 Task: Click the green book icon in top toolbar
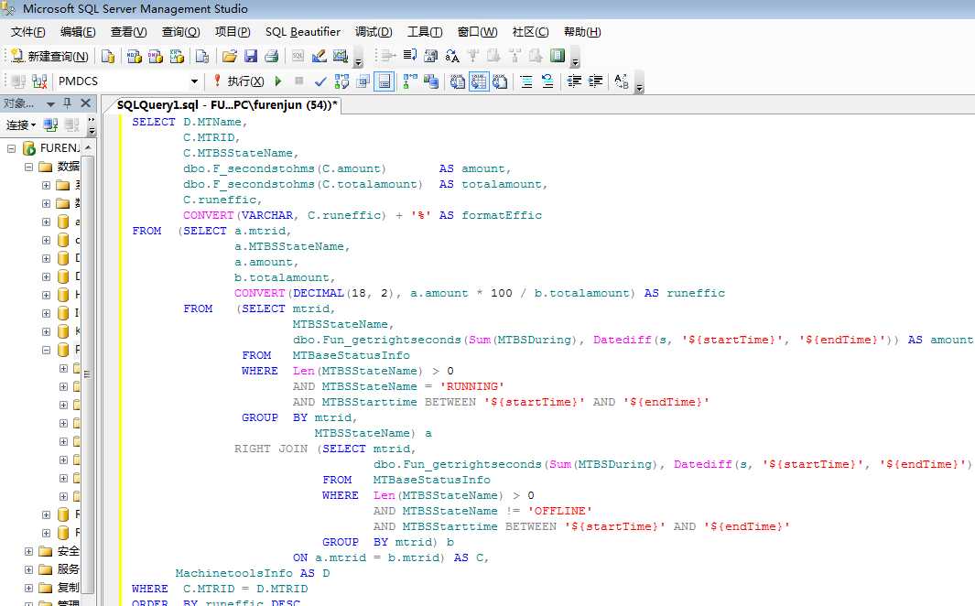tap(558, 56)
